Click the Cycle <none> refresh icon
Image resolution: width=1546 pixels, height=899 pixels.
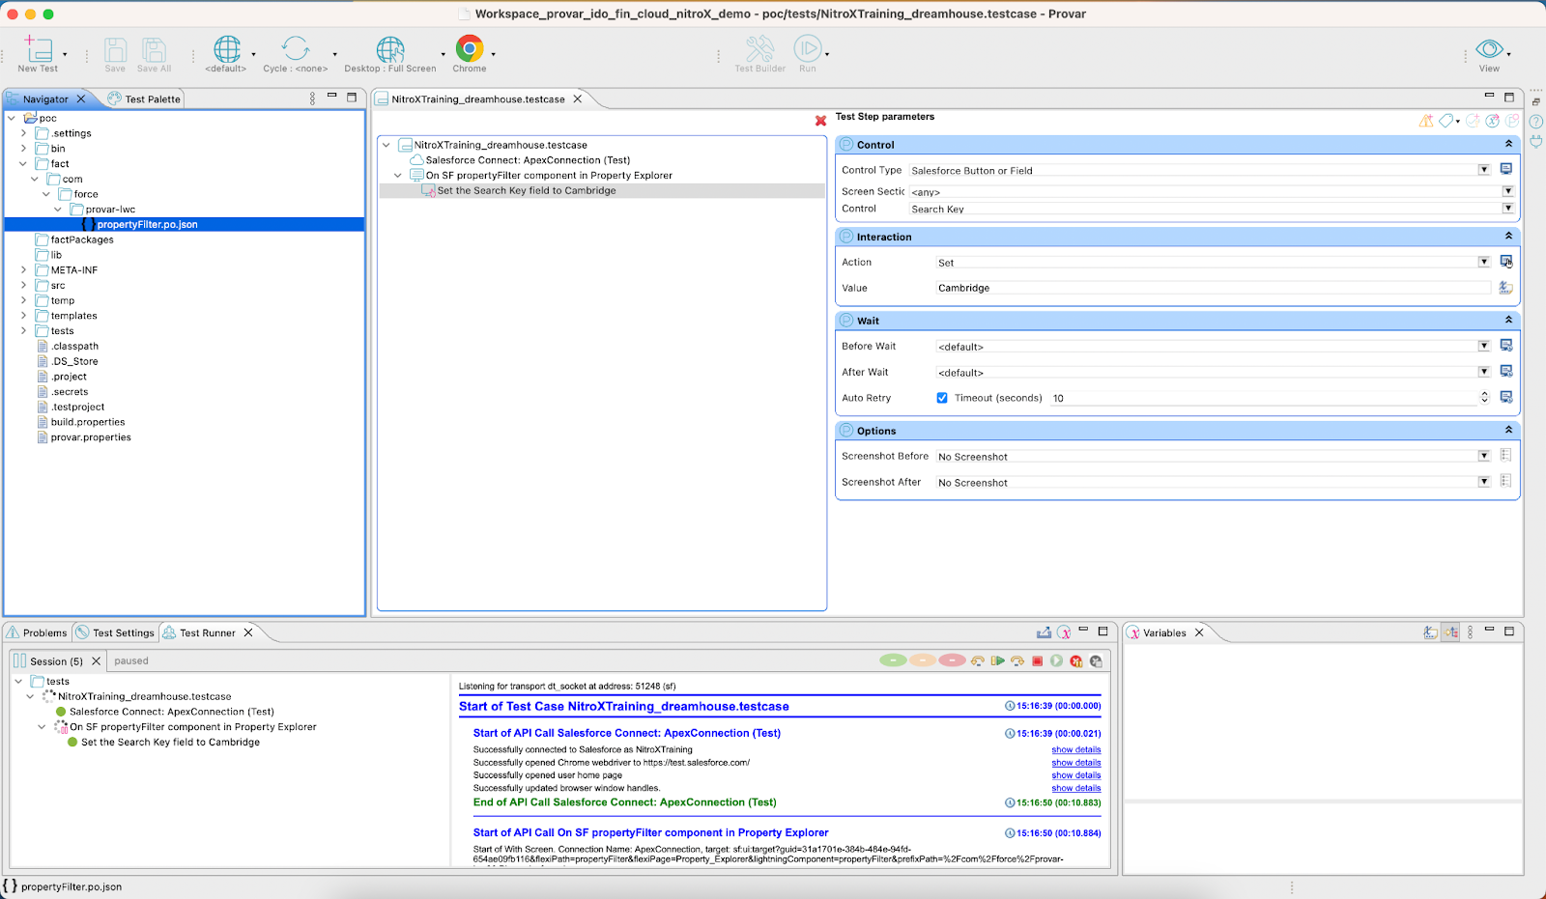click(296, 48)
